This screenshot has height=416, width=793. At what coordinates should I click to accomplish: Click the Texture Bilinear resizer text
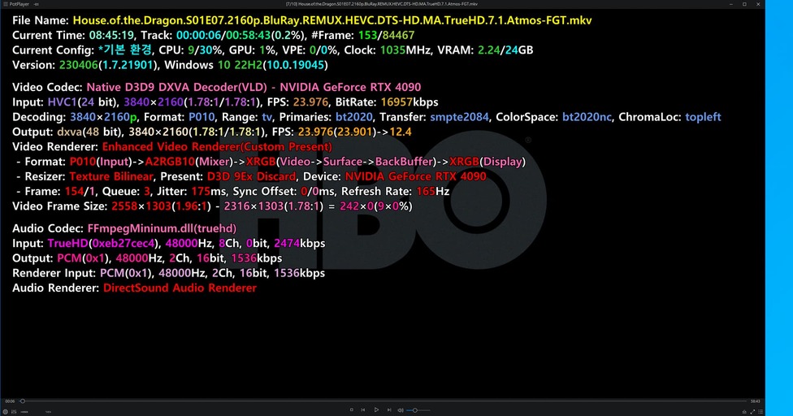click(110, 177)
